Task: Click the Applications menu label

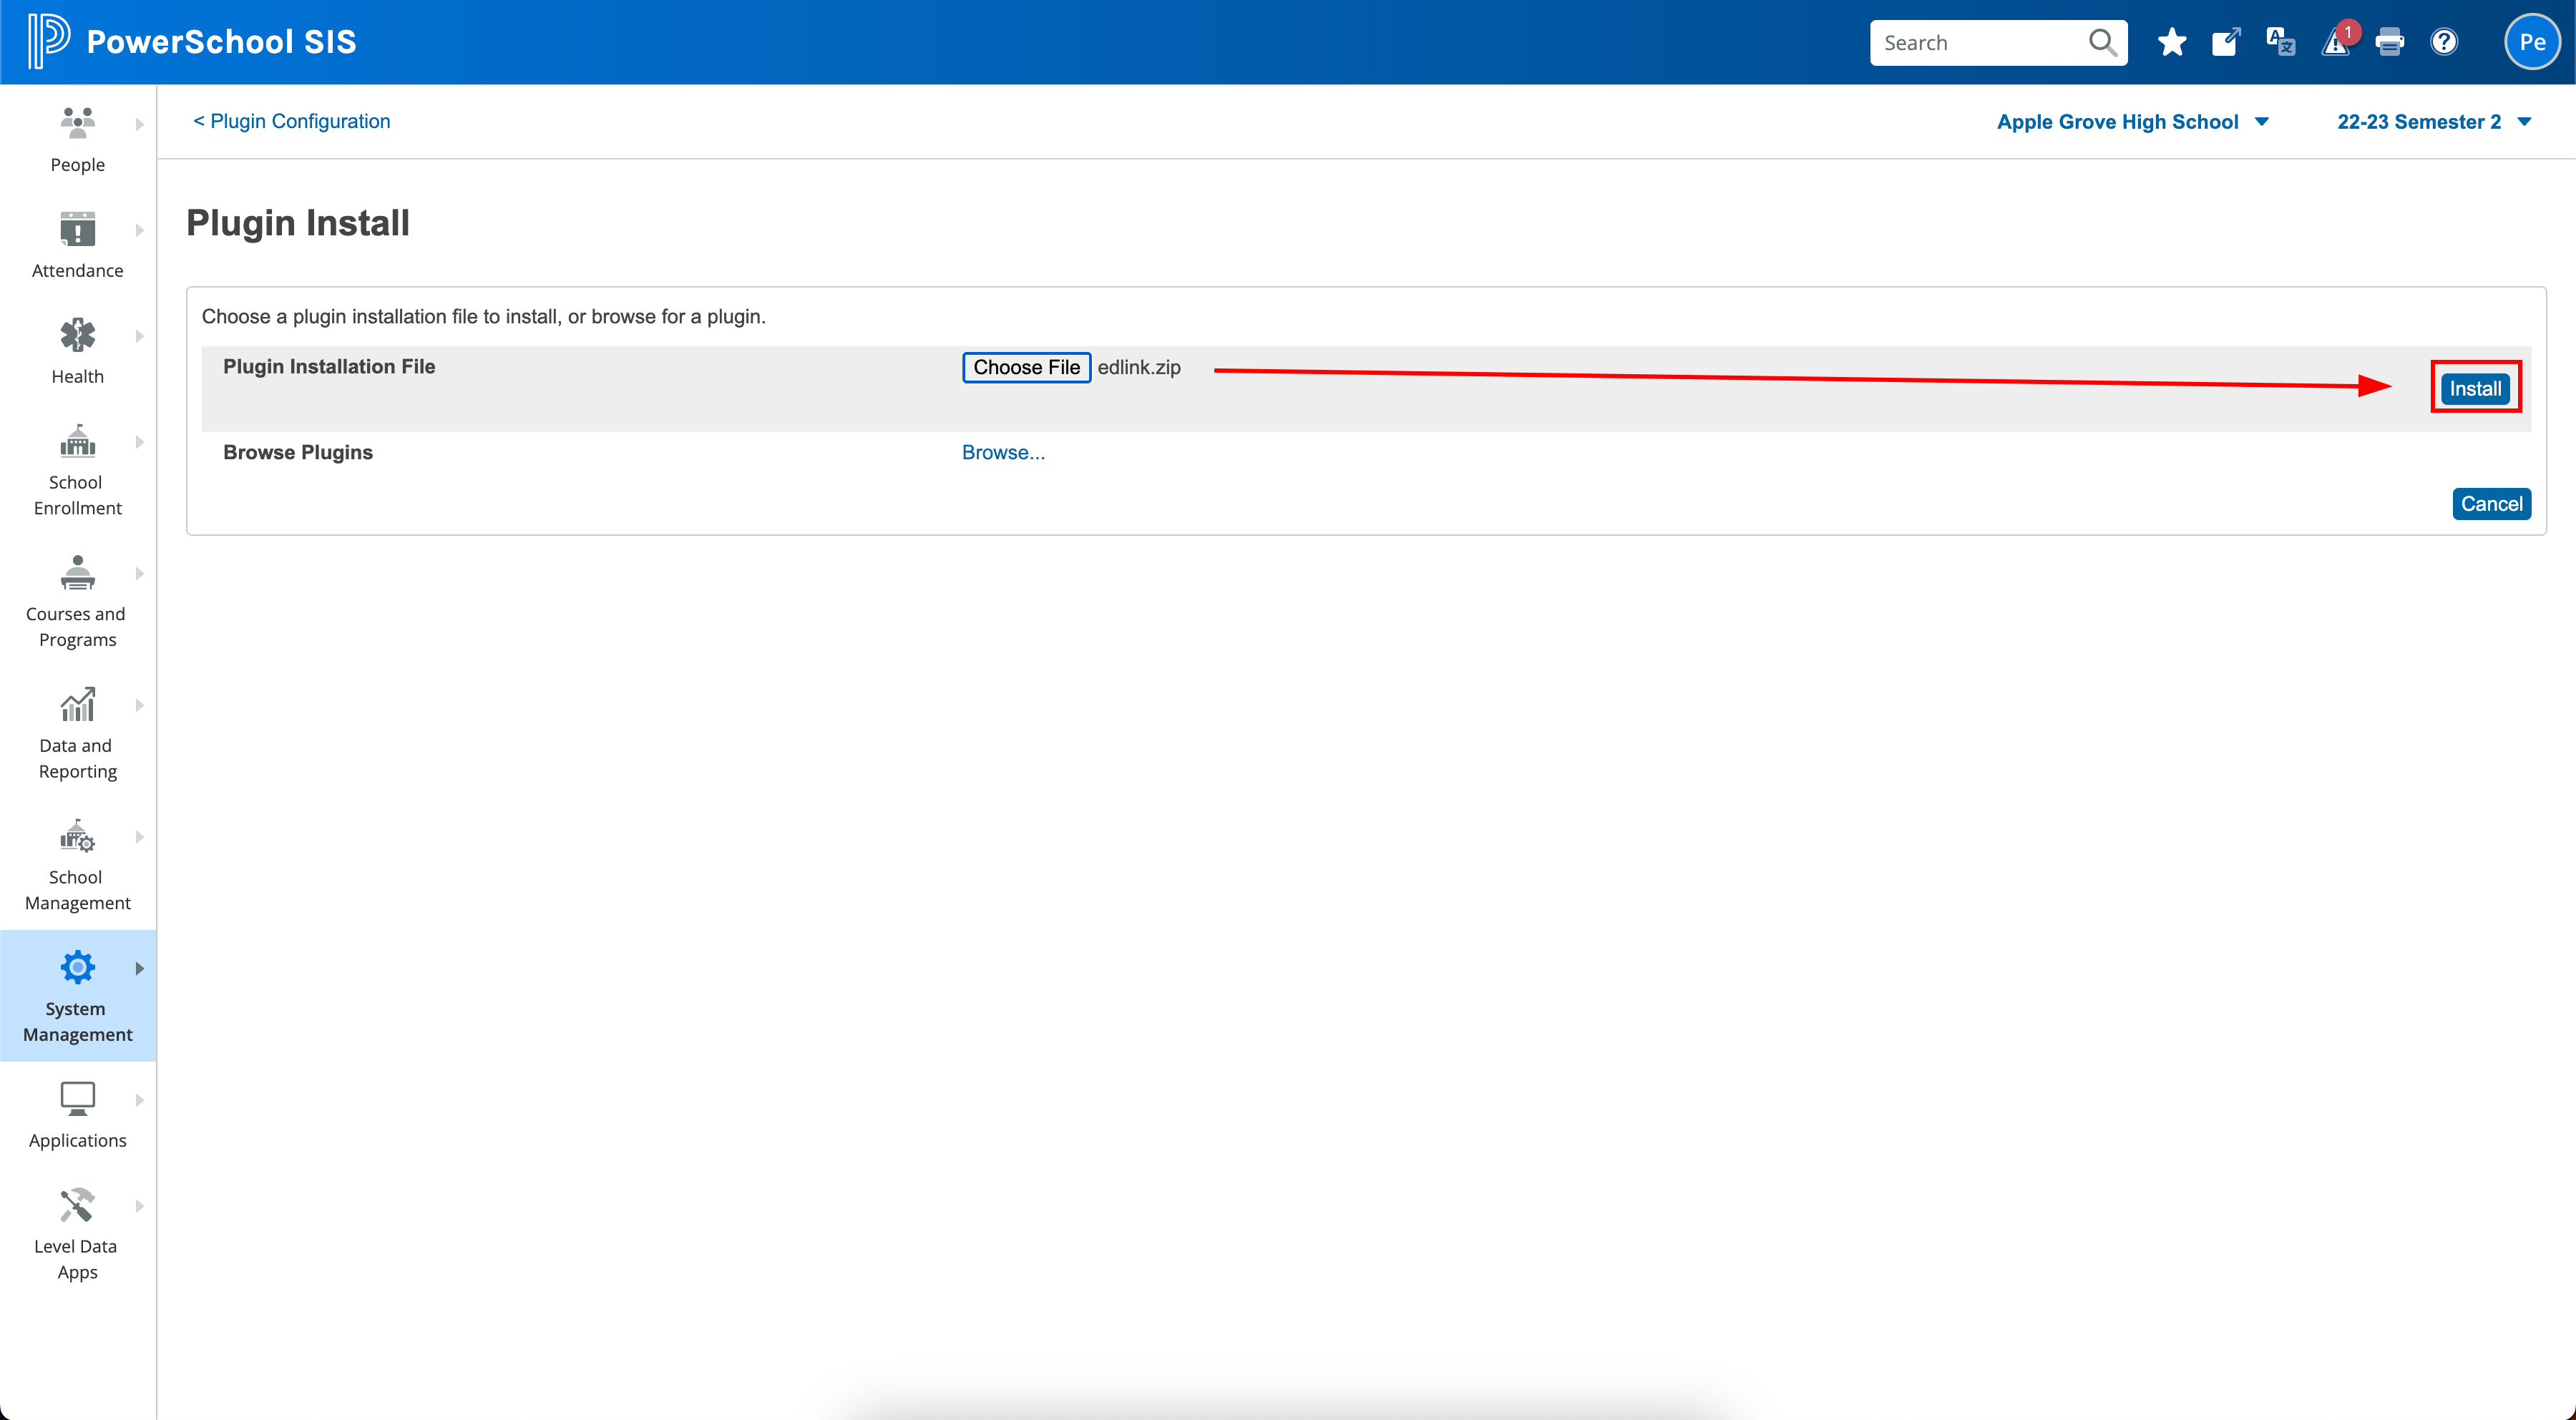Action: coord(77,1140)
